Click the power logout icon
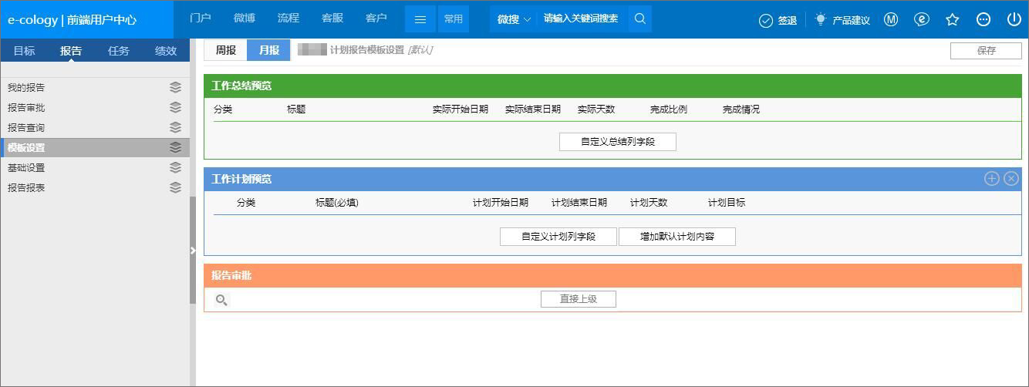Image resolution: width=1029 pixels, height=387 pixels. [1014, 20]
